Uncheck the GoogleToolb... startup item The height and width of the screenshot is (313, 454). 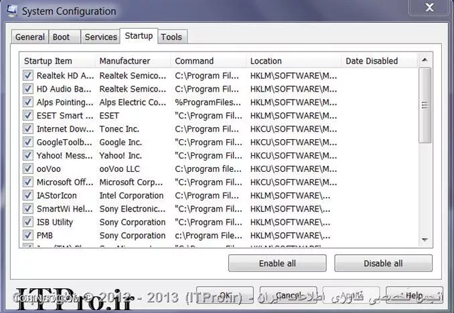pos(28,142)
